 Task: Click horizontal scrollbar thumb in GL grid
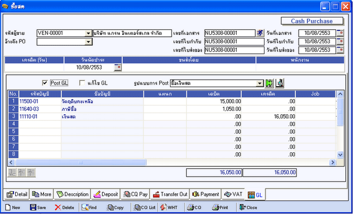click(80, 162)
